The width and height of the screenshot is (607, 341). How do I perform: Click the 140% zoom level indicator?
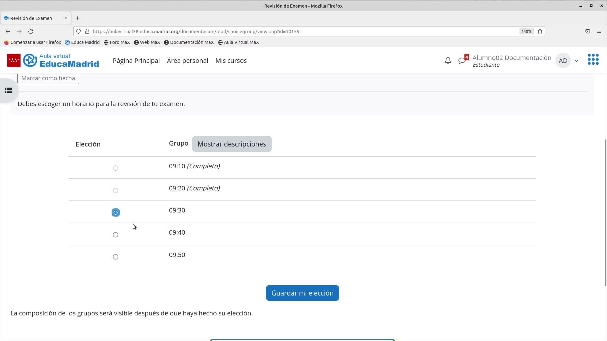(x=526, y=31)
